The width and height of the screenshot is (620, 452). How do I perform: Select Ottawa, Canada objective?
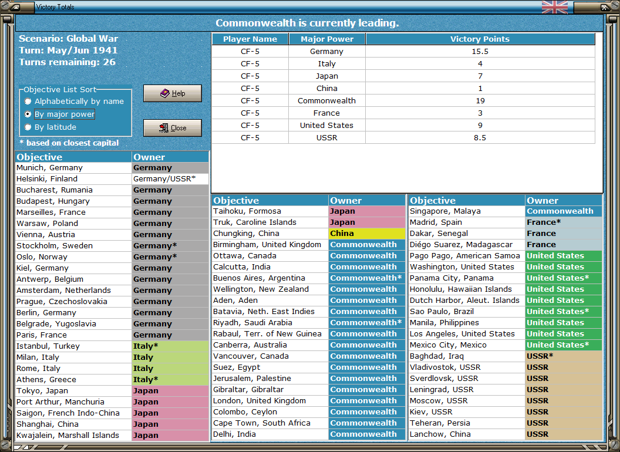[270, 256]
